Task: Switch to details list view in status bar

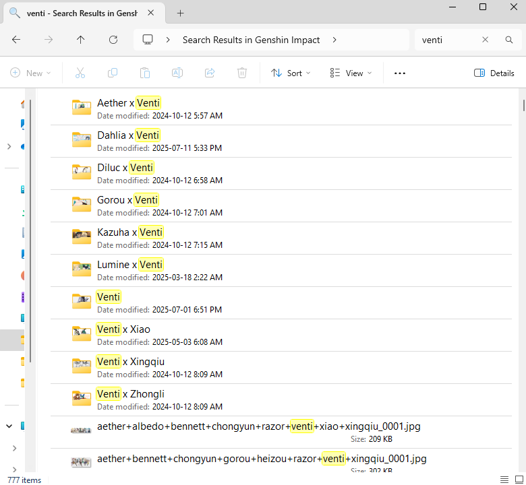Action: [x=504, y=480]
